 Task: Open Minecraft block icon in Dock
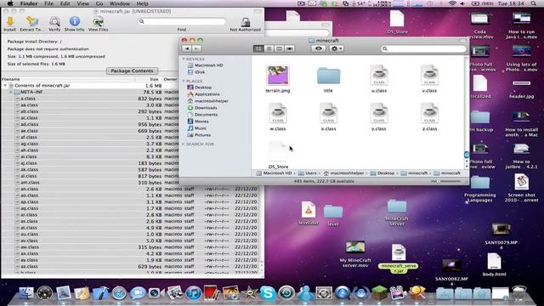coord(379,292)
